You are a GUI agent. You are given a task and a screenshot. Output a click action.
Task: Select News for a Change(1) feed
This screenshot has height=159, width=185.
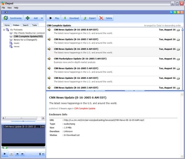[25, 40]
